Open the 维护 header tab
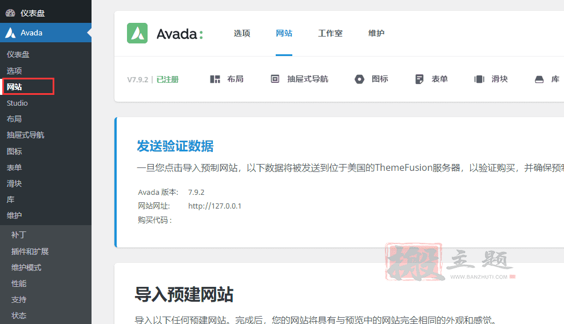The image size is (564, 324). (376, 33)
